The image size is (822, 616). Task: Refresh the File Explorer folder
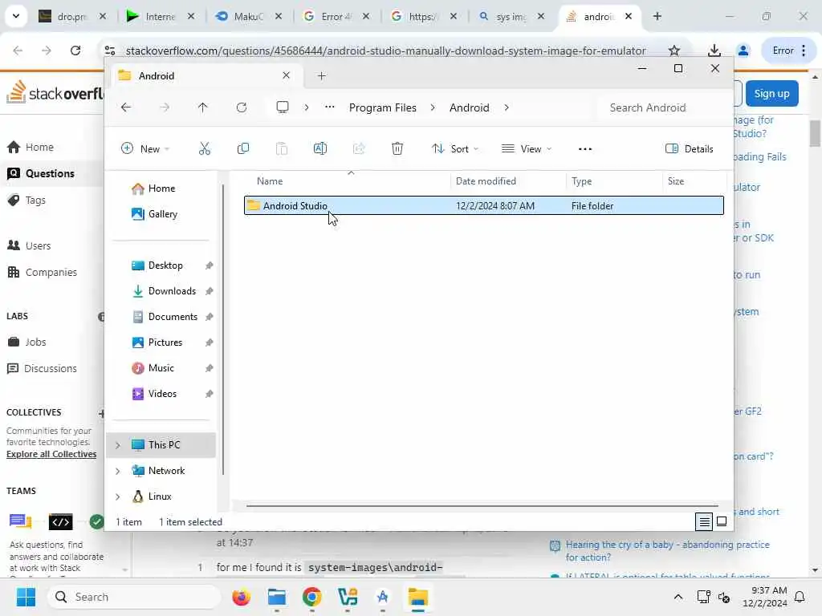(241, 107)
